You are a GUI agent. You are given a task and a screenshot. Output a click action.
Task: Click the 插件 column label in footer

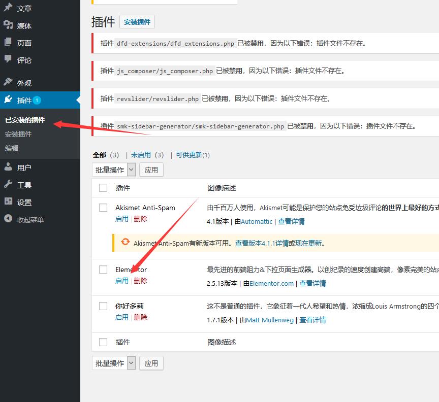tap(122, 342)
